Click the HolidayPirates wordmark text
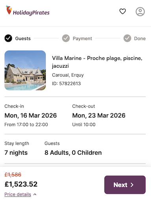Viewport: 151px width, 202px height. click(31, 13)
